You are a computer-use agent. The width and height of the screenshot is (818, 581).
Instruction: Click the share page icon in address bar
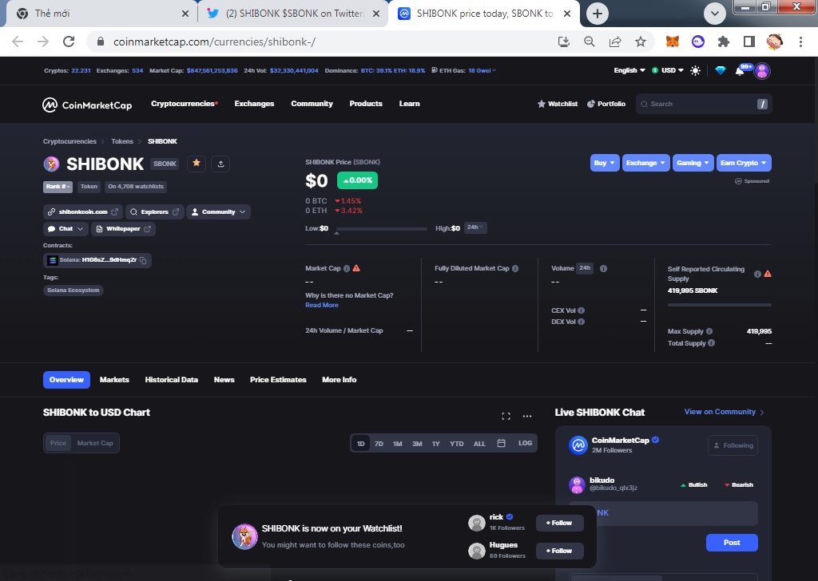click(615, 41)
